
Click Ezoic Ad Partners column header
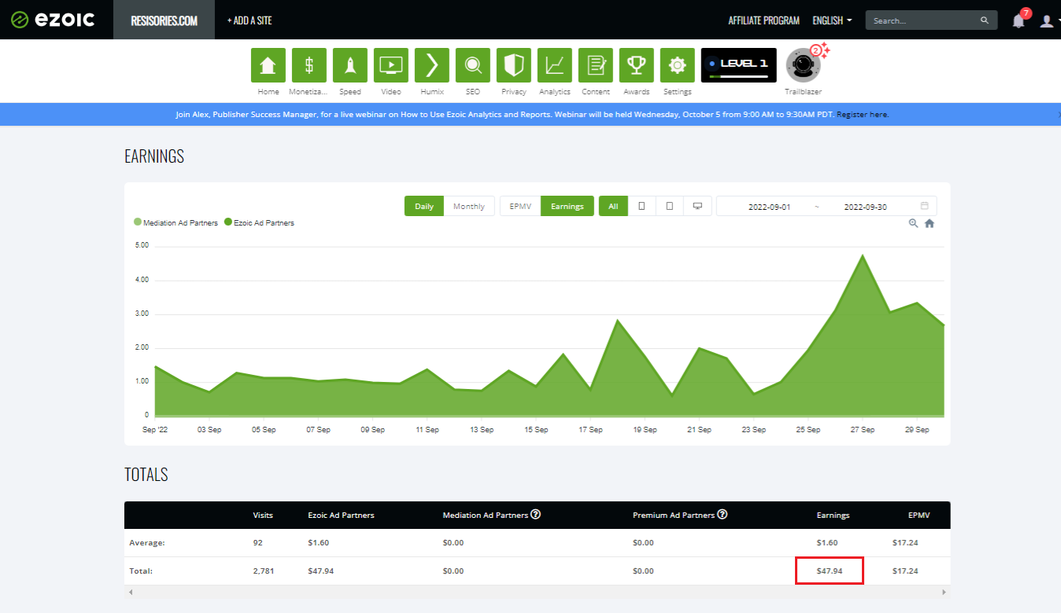tap(341, 516)
